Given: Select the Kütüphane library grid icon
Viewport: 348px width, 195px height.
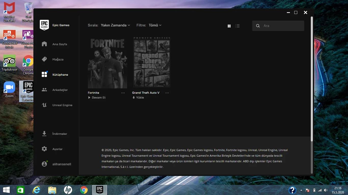Looking at the screenshot, I should click(44, 74).
